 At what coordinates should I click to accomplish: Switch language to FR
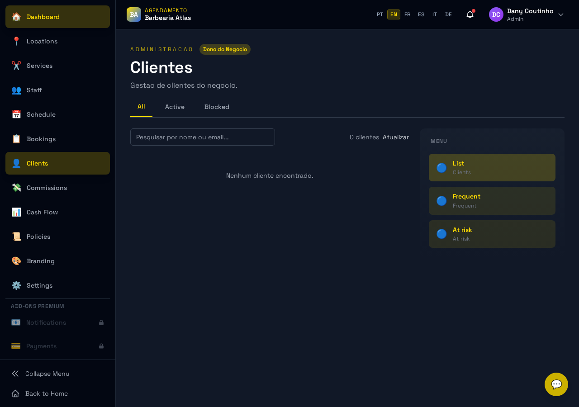click(x=408, y=14)
